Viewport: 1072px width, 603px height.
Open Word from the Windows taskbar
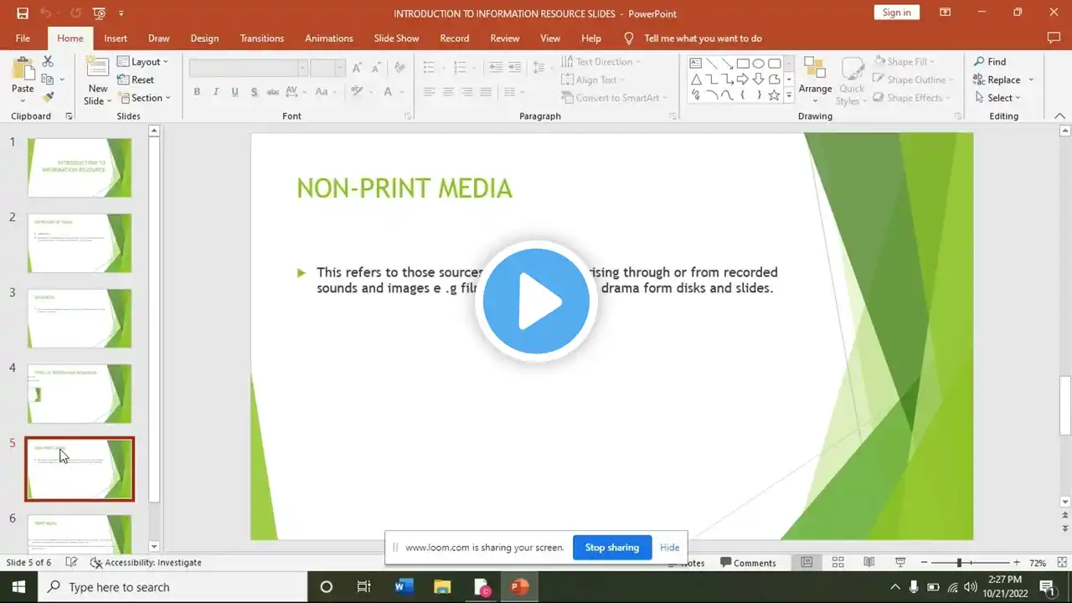pos(404,587)
